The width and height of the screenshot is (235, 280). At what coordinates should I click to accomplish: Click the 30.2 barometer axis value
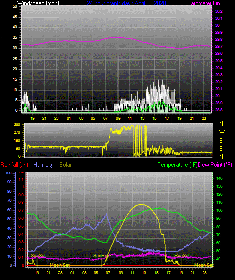click(x=219, y=11)
